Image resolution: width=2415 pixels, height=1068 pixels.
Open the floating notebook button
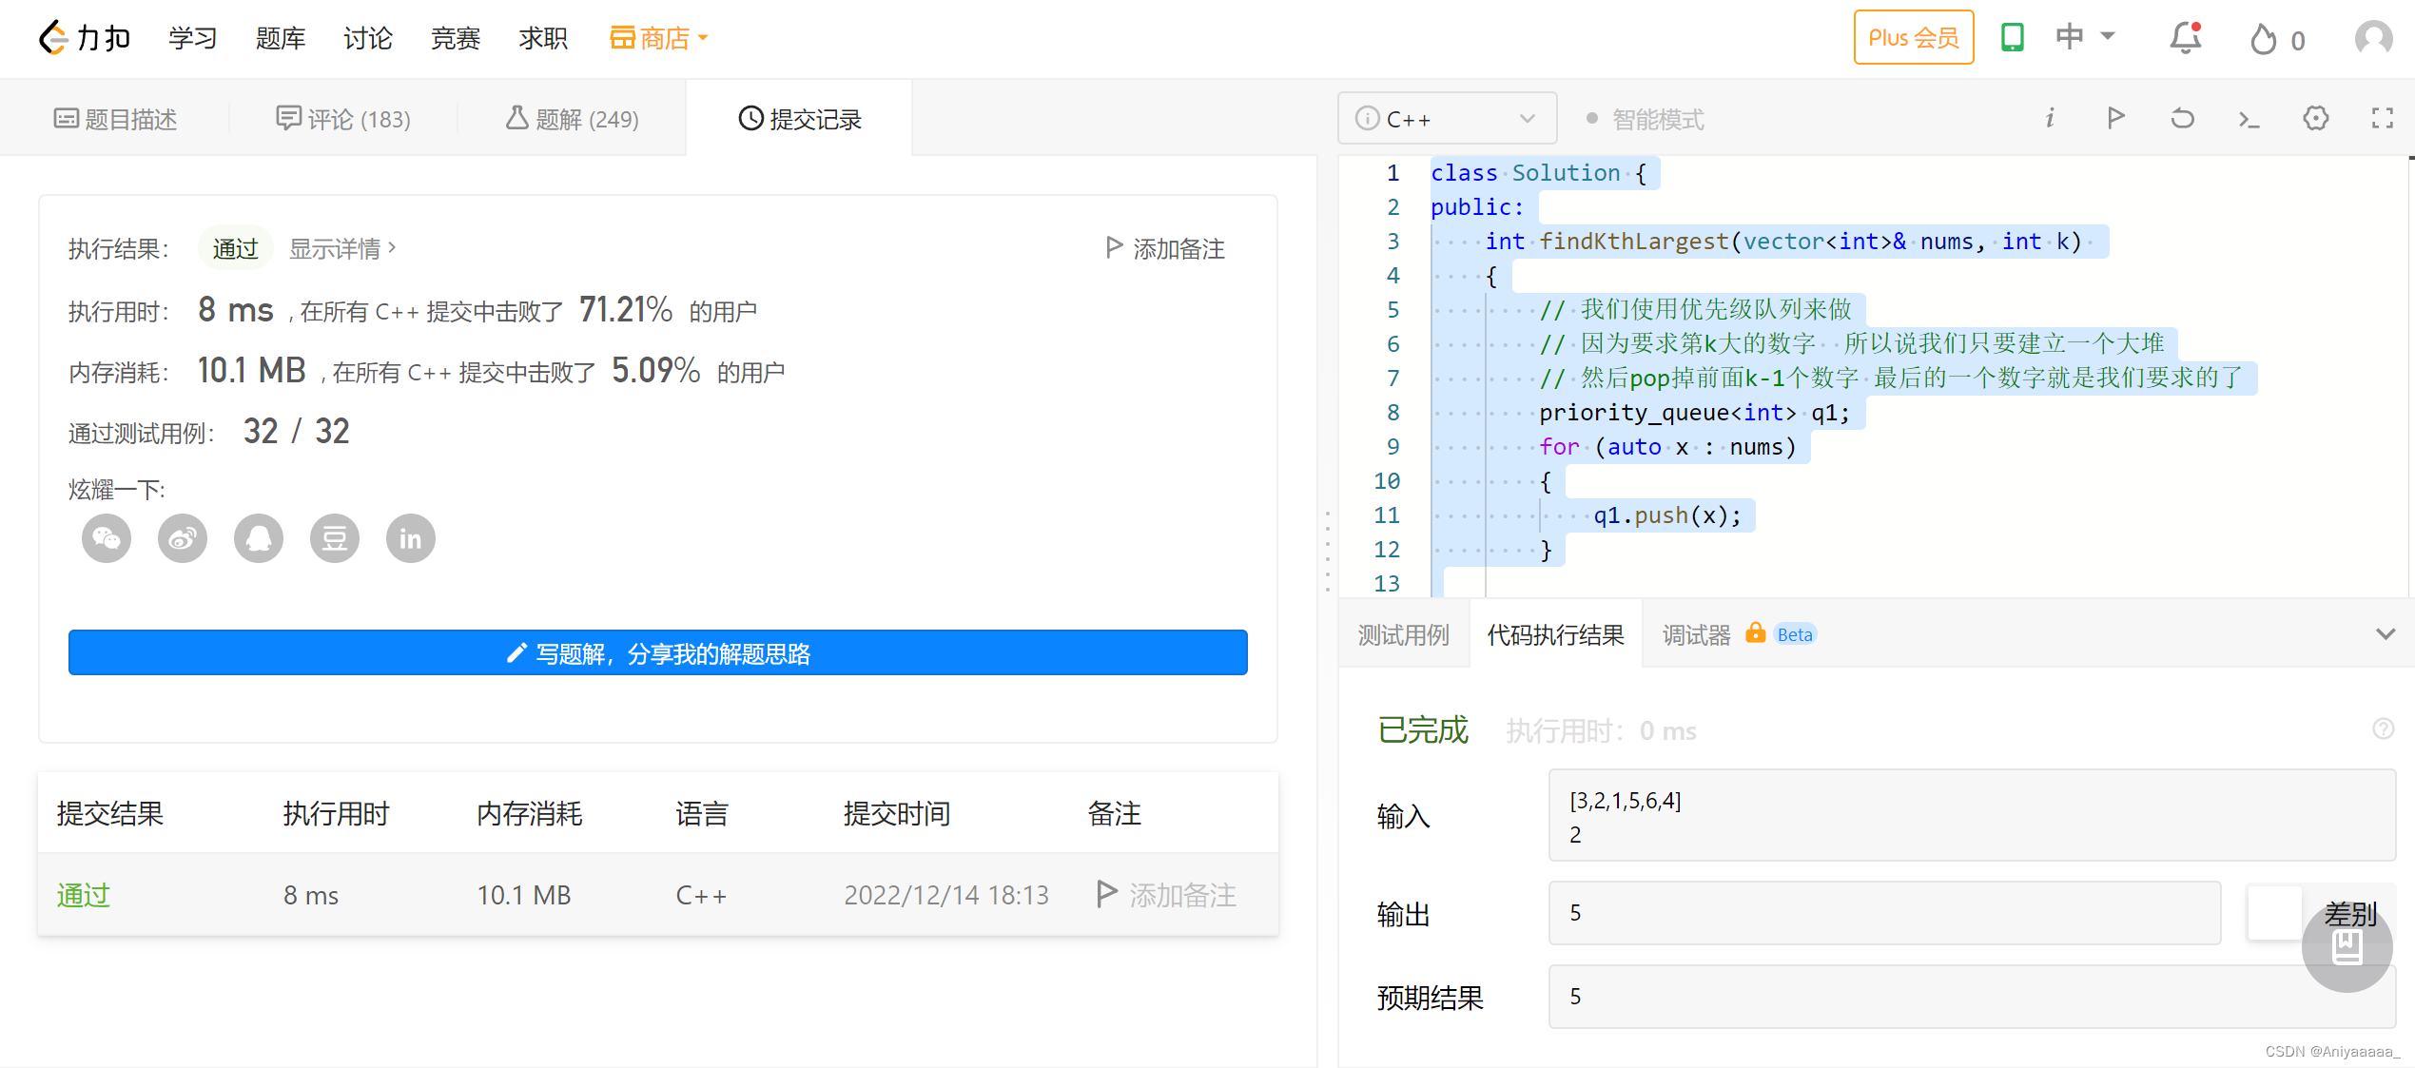pos(2347,946)
